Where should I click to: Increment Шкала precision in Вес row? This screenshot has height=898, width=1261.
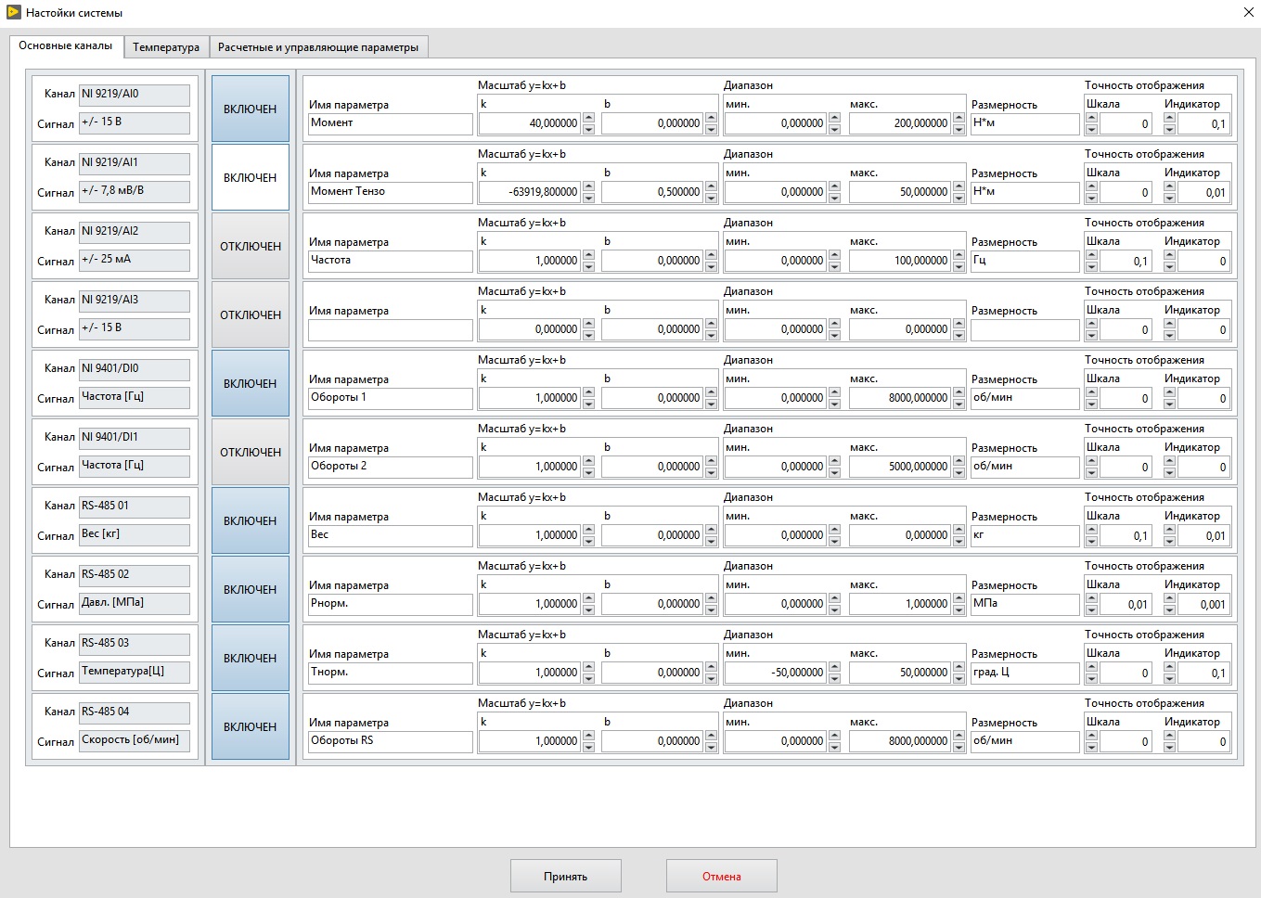click(1091, 530)
